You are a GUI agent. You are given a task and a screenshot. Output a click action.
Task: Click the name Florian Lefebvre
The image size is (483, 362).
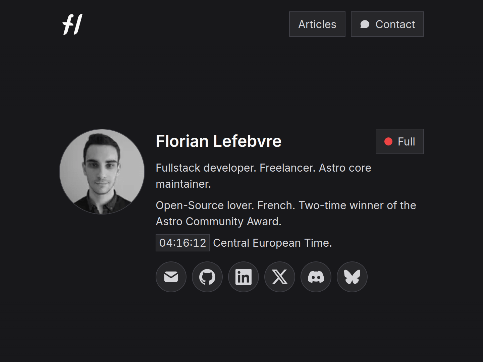click(x=218, y=141)
